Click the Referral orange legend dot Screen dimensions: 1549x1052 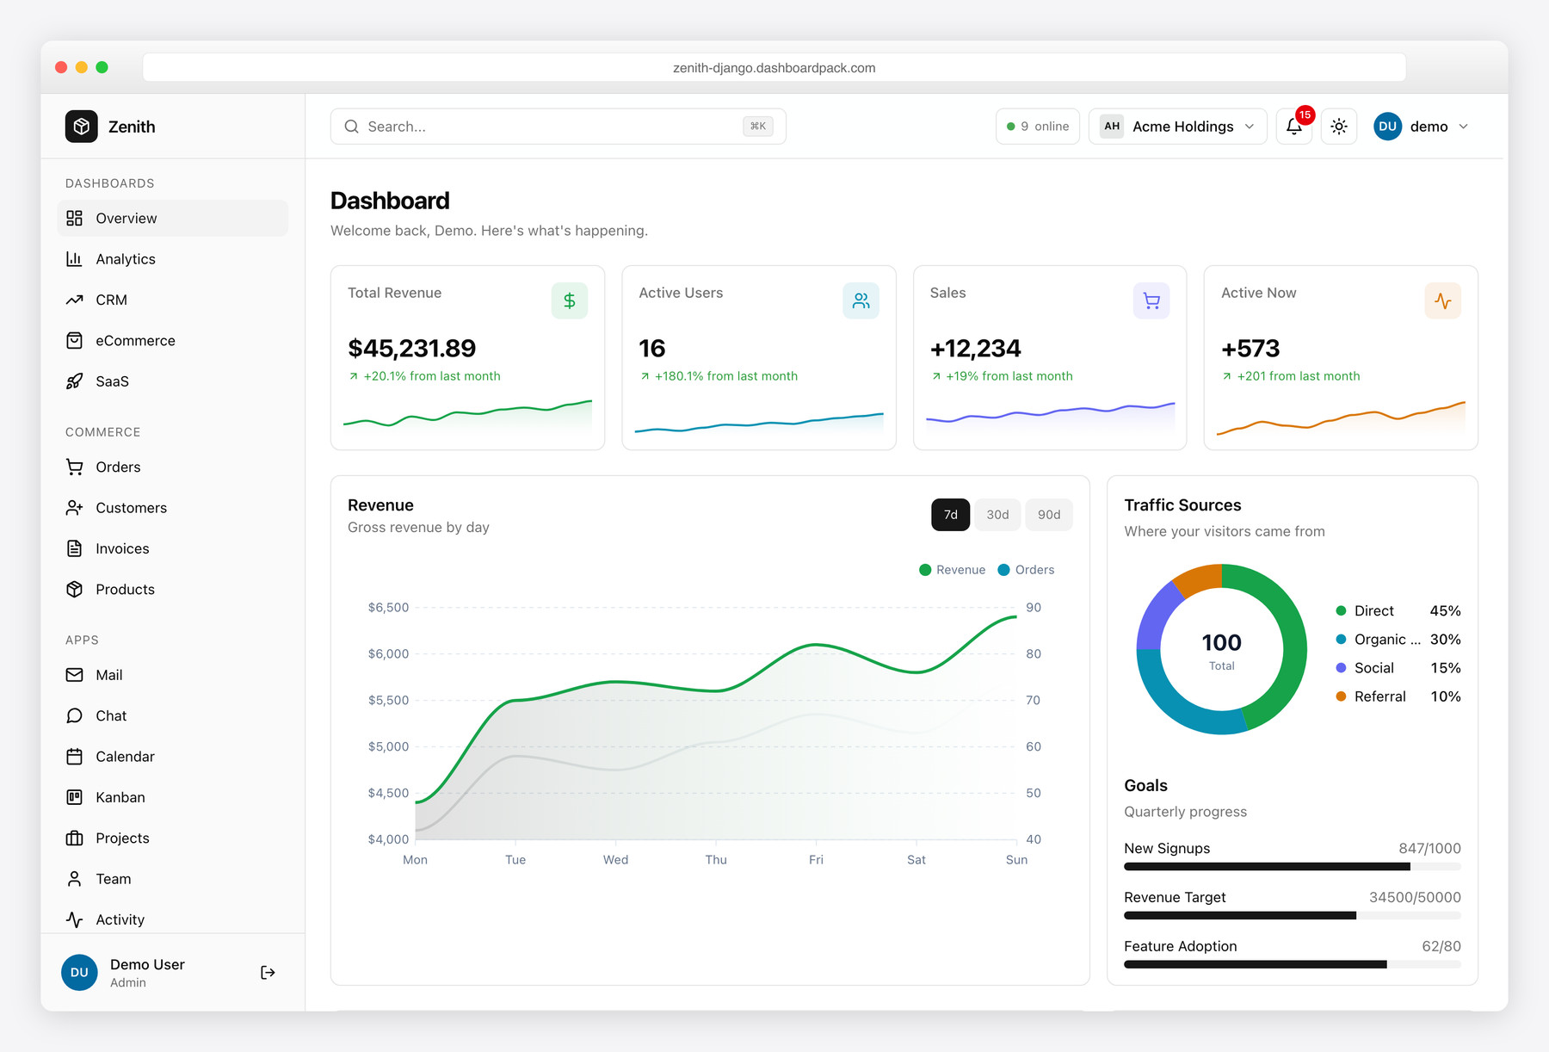click(1341, 696)
